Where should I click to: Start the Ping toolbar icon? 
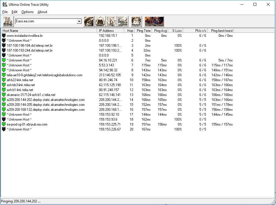click(111, 21)
